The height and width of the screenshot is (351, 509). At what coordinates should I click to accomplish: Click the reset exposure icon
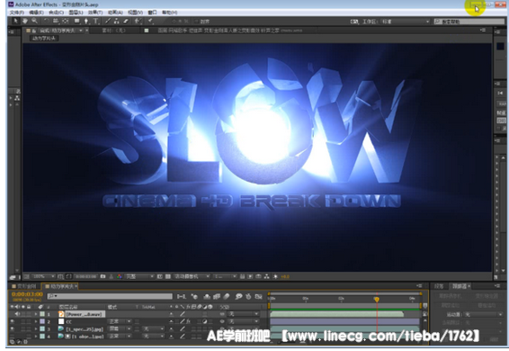275,276
